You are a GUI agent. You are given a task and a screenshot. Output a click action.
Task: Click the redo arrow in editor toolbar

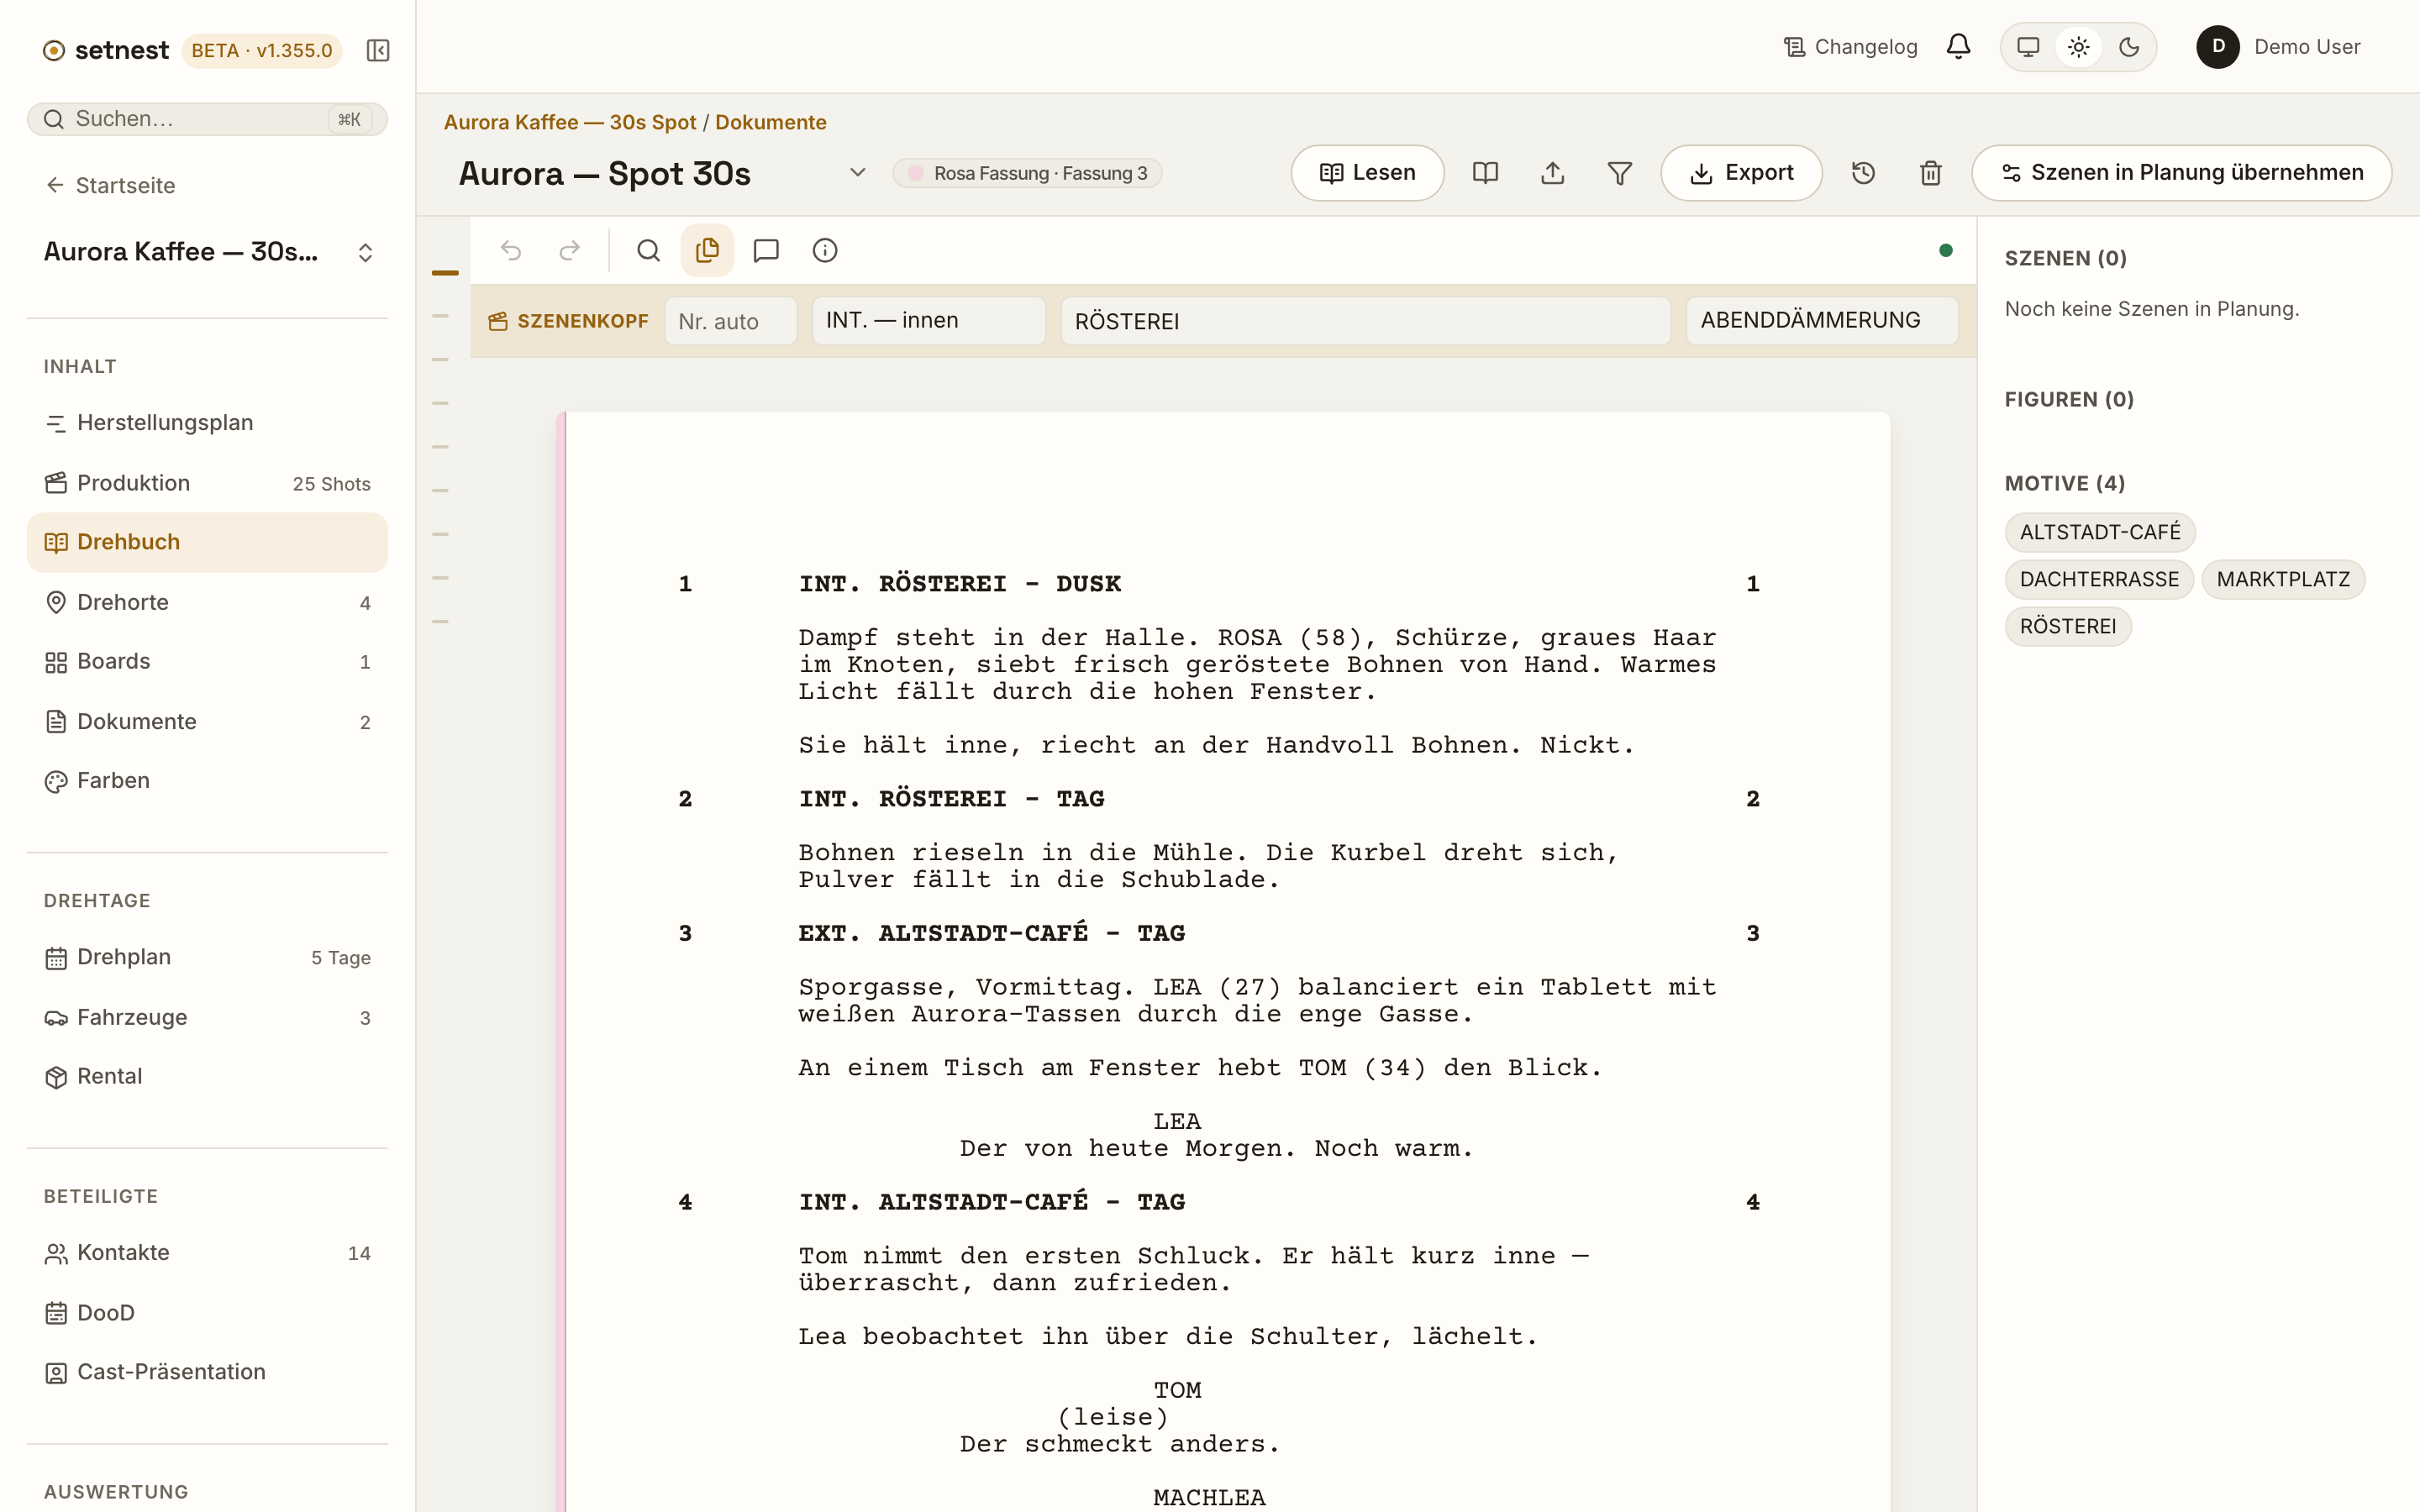570,250
